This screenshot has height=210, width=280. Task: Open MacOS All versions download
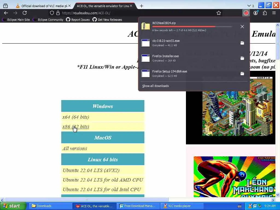pos(75,148)
